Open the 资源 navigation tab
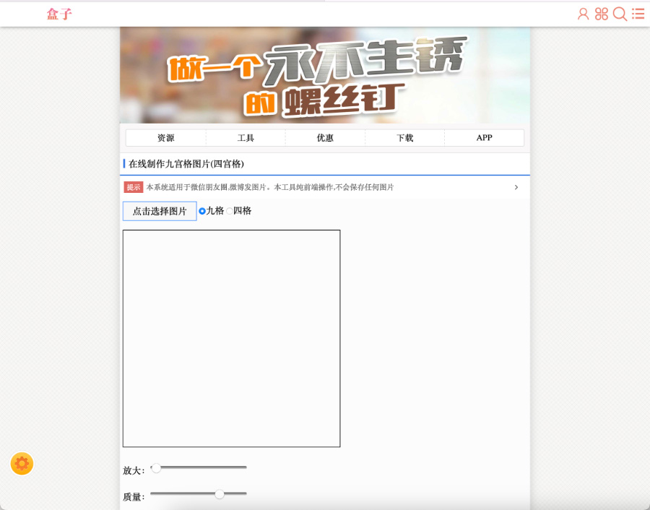Viewport: 650px width, 510px height. pyautogui.click(x=165, y=138)
